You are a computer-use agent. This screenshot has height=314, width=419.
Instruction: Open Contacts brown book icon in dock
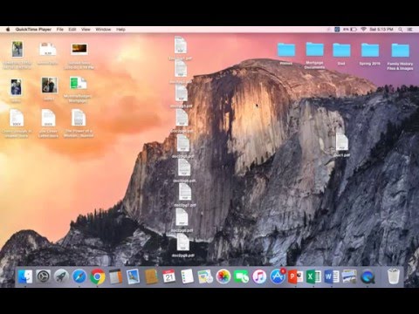click(x=151, y=276)
